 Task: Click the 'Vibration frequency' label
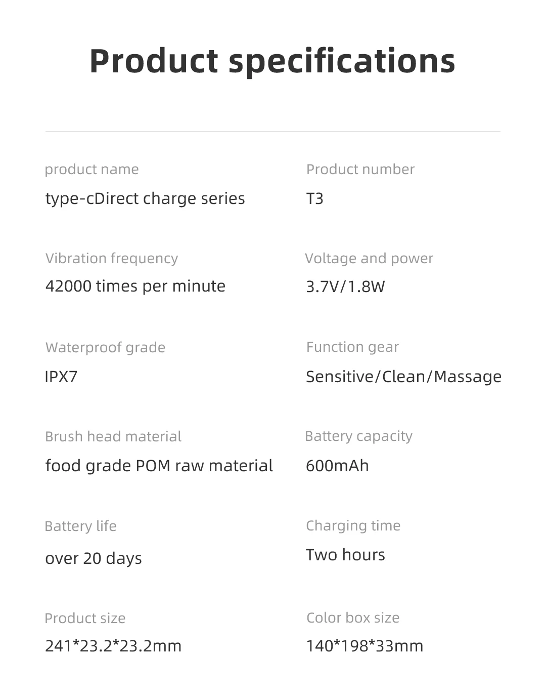(112, 259)
